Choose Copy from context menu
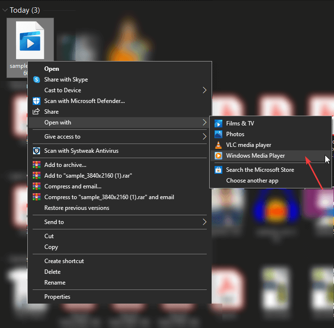The height and width of the screenshot is (328, 334). pos(120,247)
